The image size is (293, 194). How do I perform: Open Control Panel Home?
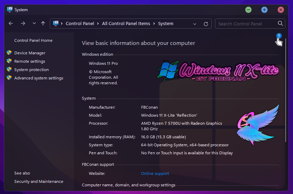point(33,40)
